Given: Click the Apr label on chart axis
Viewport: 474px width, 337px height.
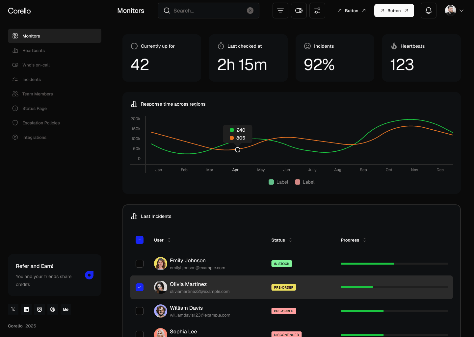Looking at the screenshot, I should pyautogui.click(x=235, y=170).
